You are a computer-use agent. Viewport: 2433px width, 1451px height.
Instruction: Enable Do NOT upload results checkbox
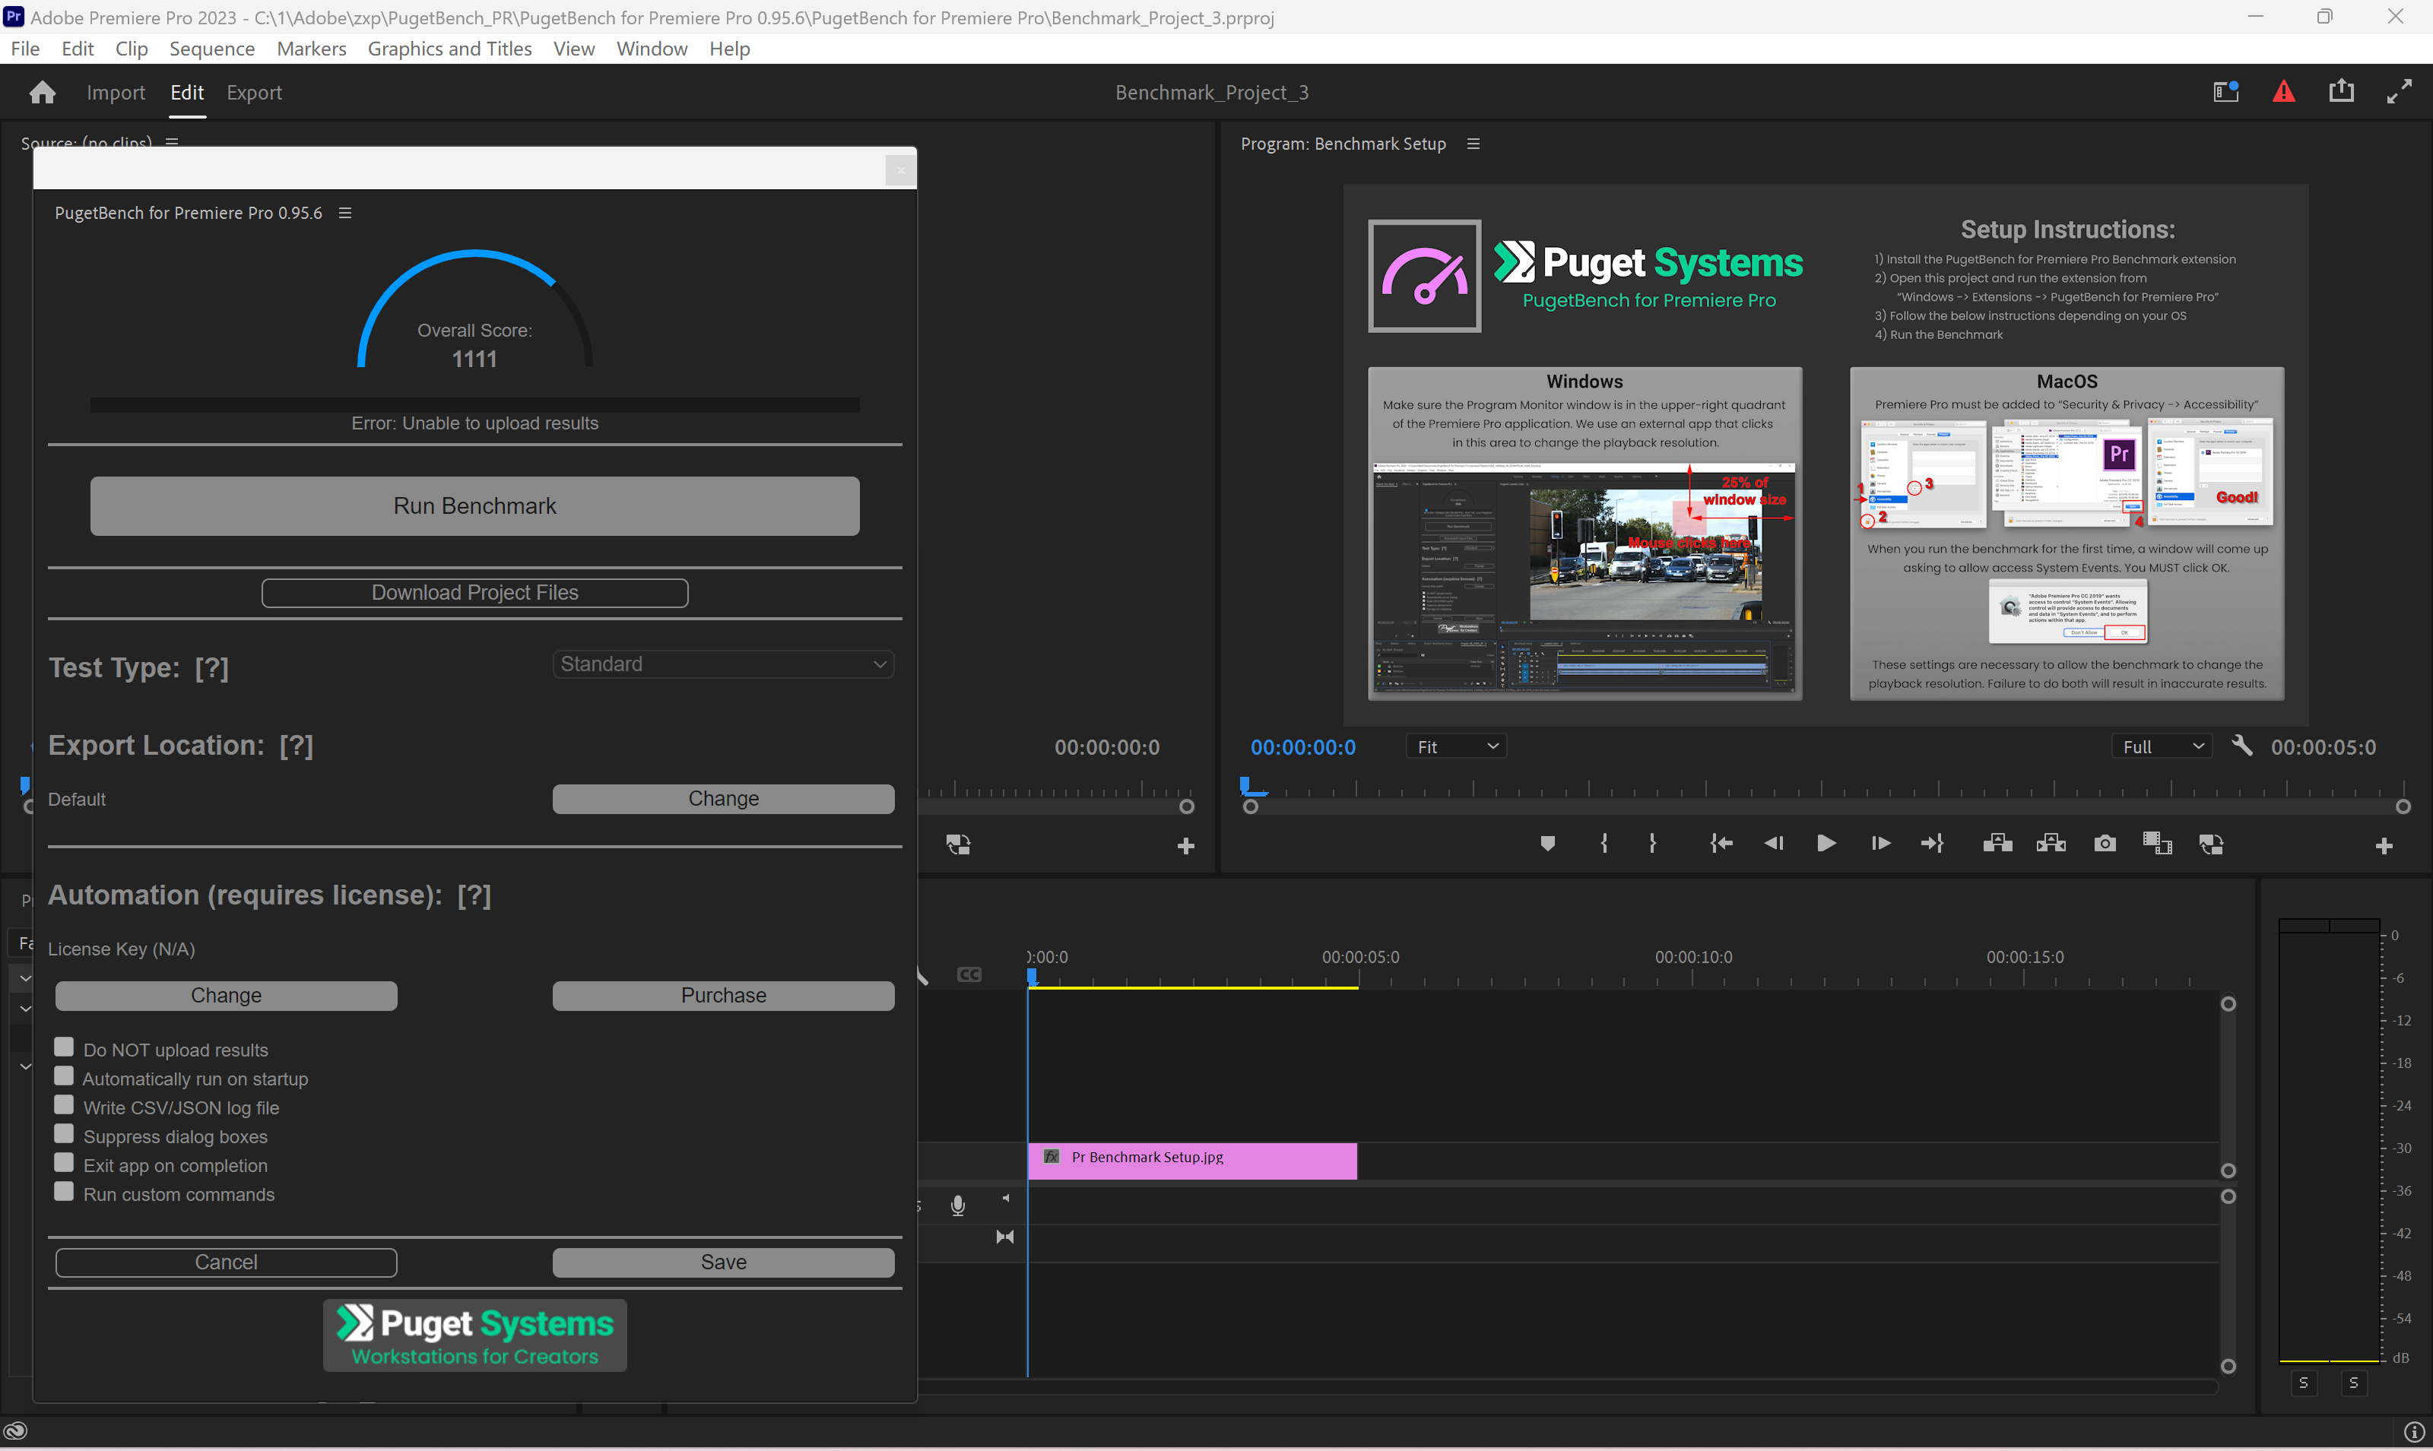pos(65,1047)
